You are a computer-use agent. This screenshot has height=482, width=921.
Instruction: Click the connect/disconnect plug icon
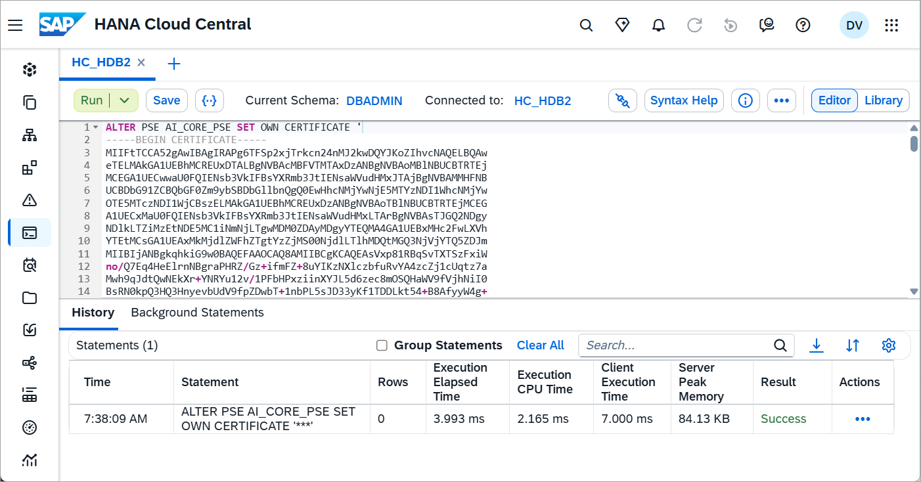pos(623,100)
